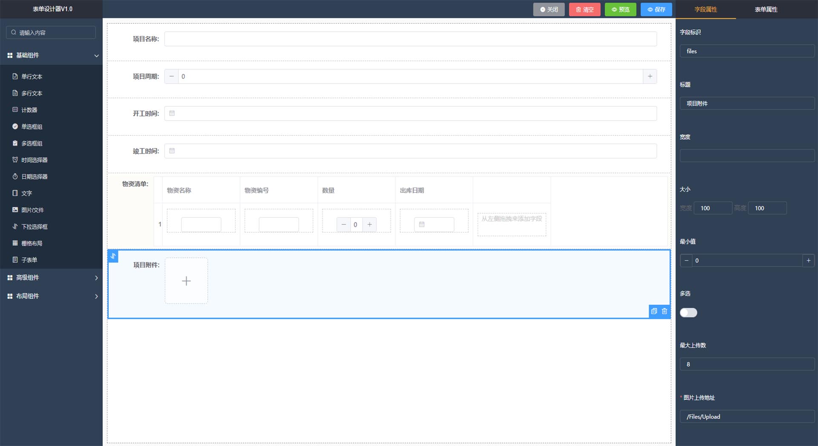
Task: Click the plus upload box for 项目附件
Action: point(186,281)
